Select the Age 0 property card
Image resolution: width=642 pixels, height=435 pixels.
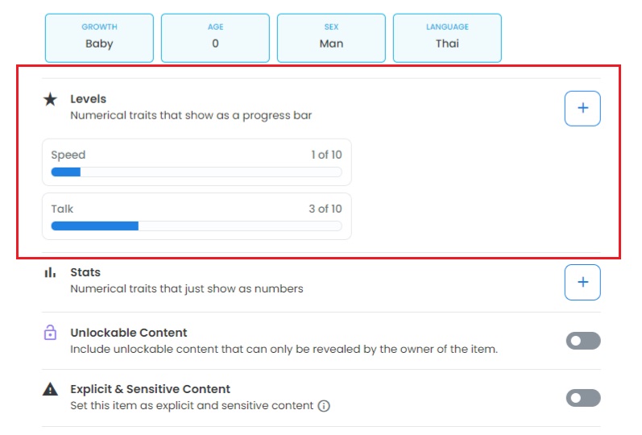[215, 38]
